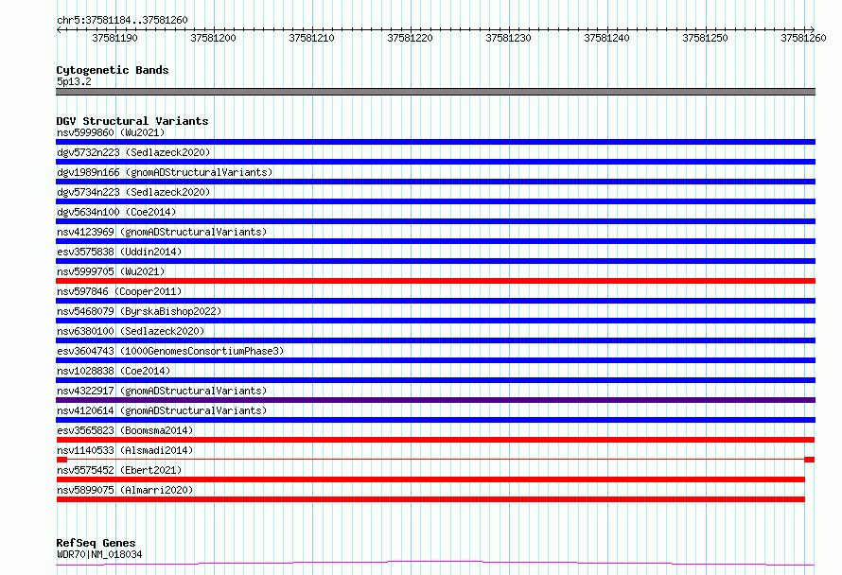
Task: Click the blue bar under dgv5732n223
Action: (x=435, y=162)
